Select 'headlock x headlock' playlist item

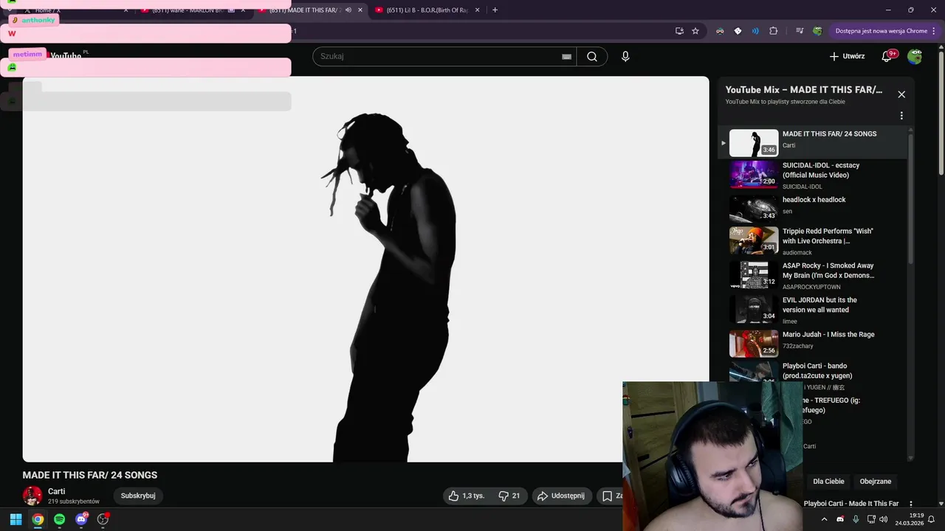[812, 209]
